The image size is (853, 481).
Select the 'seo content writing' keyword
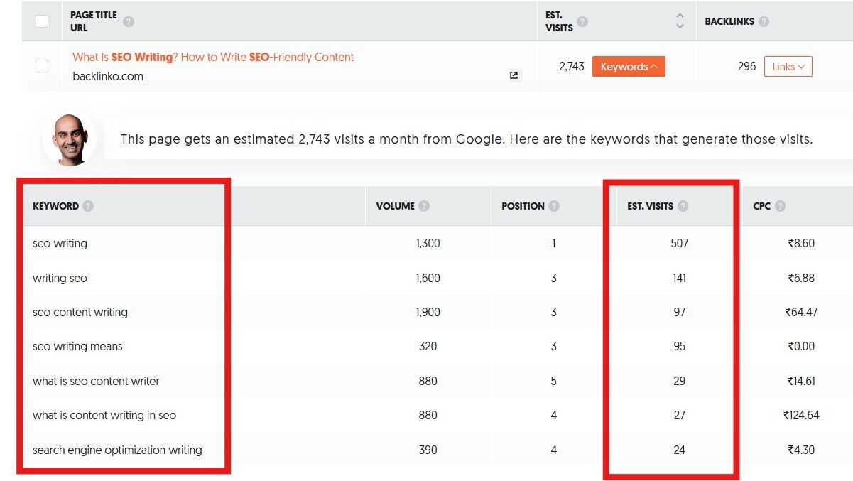pyautogui.click(x=80, y=312)
